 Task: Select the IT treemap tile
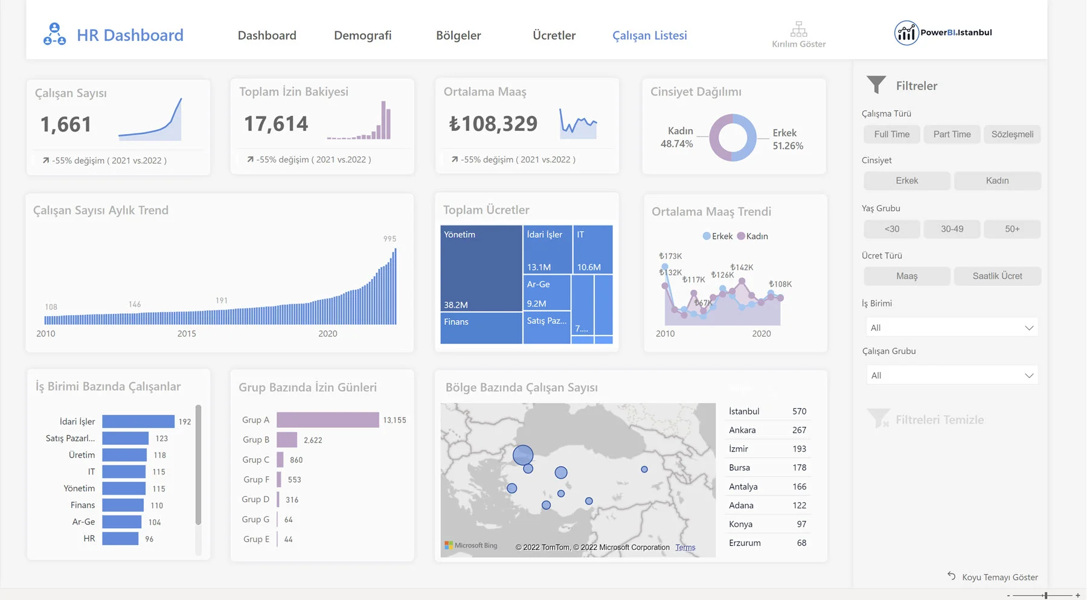tap(592, 250)
